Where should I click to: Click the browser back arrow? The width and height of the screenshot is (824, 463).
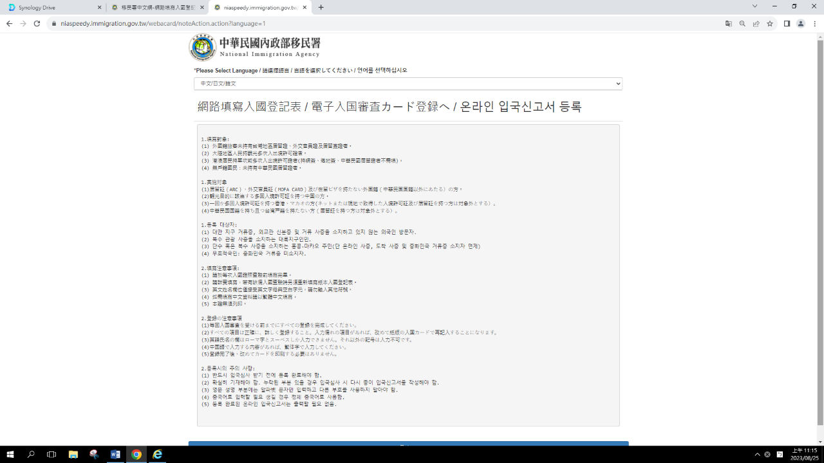pos(9,24)
